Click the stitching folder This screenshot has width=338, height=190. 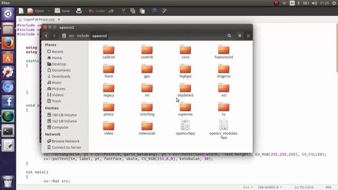tap(147, 109)
